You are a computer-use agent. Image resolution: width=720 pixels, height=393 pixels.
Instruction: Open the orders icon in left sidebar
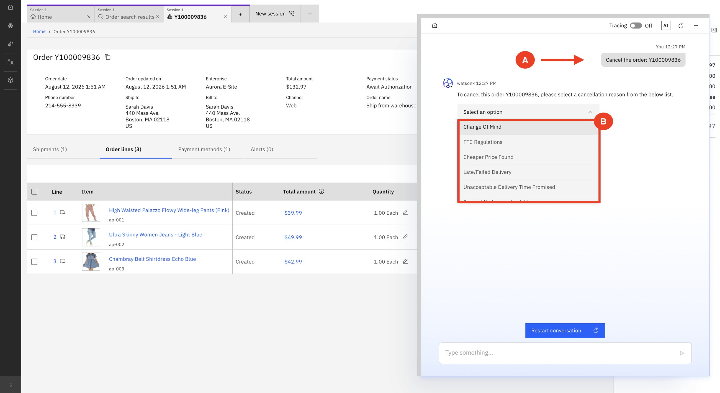click(x=10, y=25)
